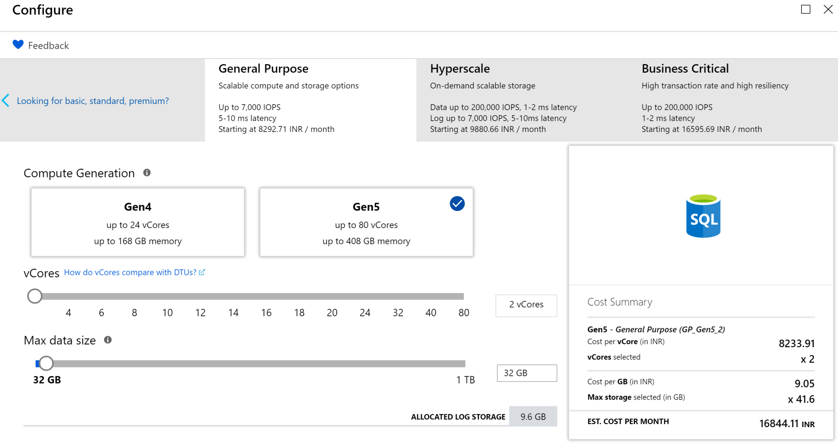Viewport: 838px width, 446px height.
Task: Click the Starting at 9880.66 INR text
Action: (488, 129)
